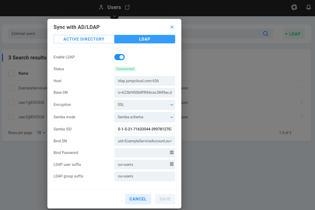Image resolution: width=315 pixels, height=210 pixels.
Task: Click the Name column header
Action: [23, 73]
